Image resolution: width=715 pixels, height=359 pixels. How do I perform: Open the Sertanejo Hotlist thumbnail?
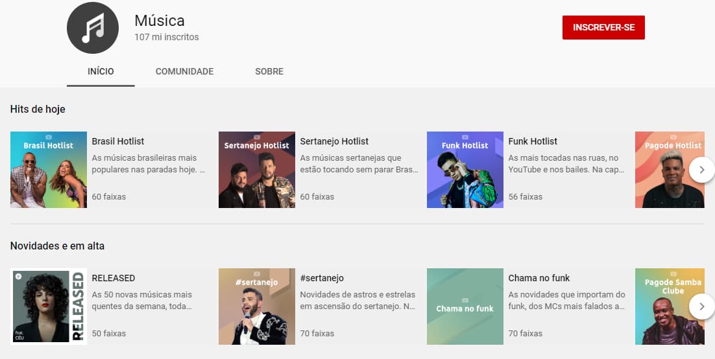pos(257,170)
